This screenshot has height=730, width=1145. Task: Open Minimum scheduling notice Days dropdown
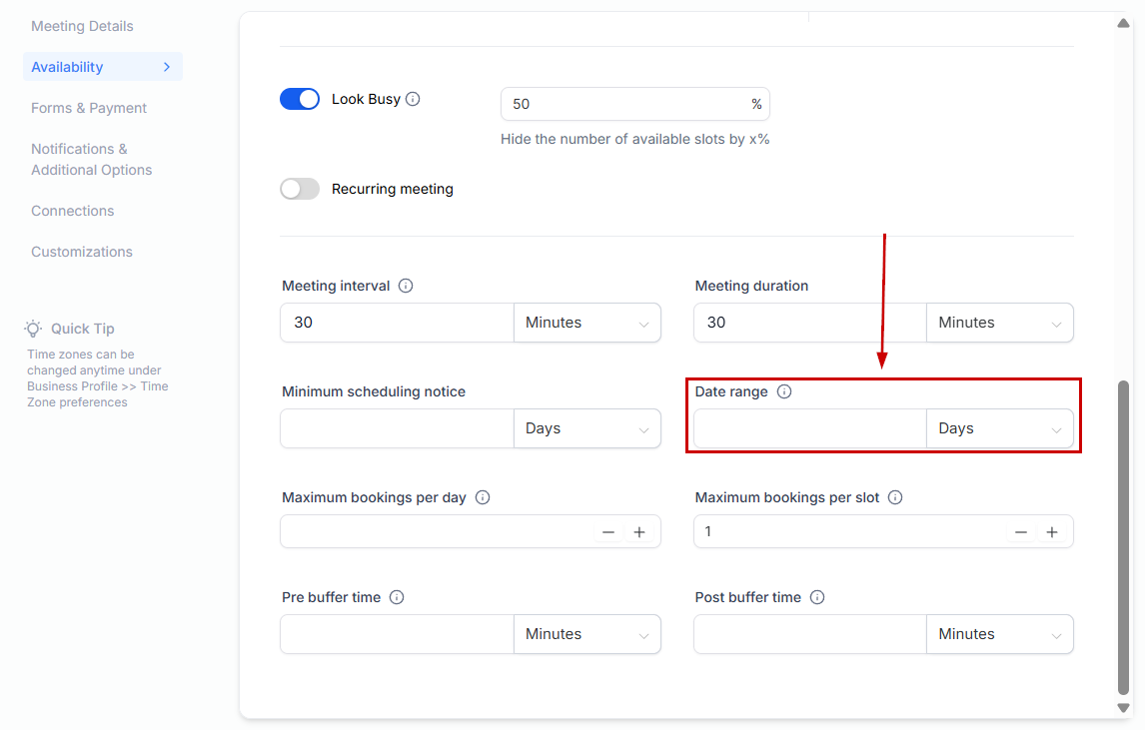[x=586, y=428]
